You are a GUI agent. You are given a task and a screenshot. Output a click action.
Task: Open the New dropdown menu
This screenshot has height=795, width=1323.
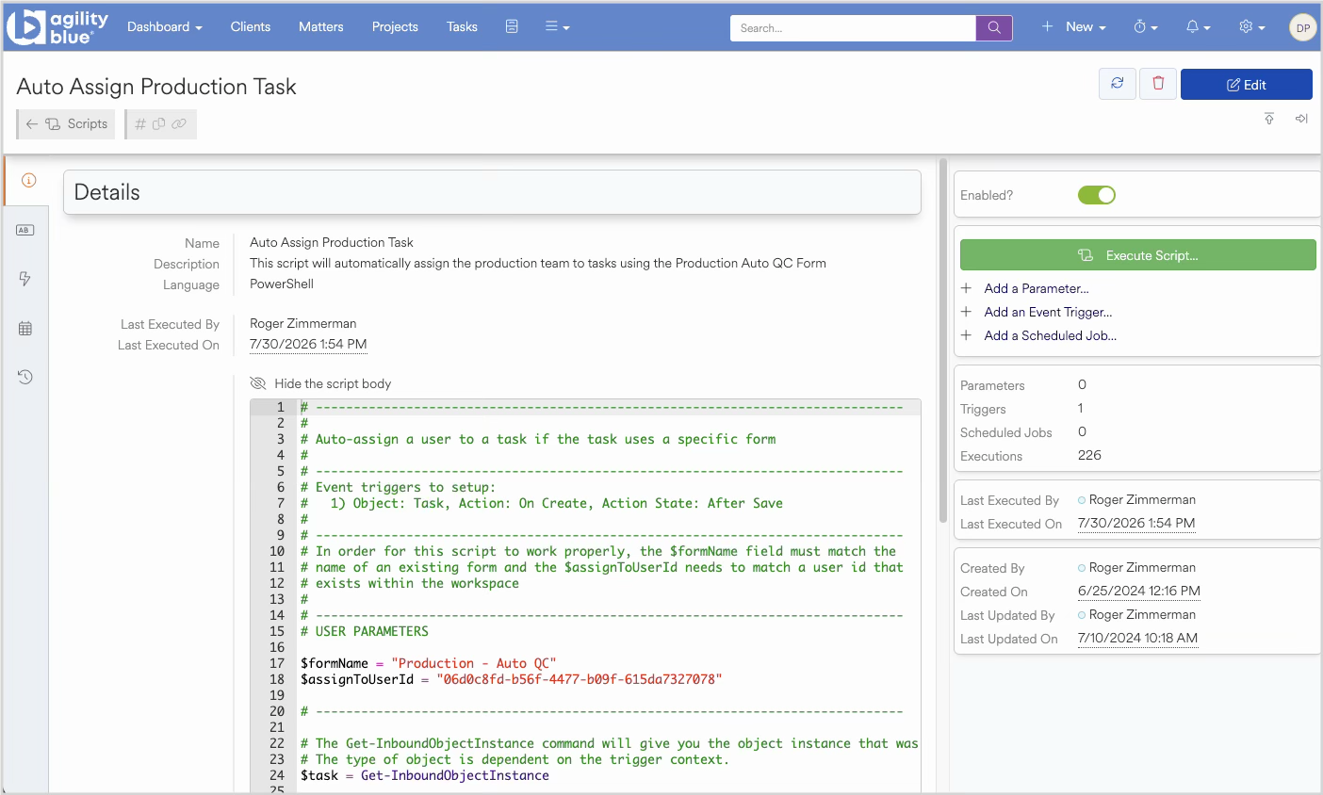1086,27
